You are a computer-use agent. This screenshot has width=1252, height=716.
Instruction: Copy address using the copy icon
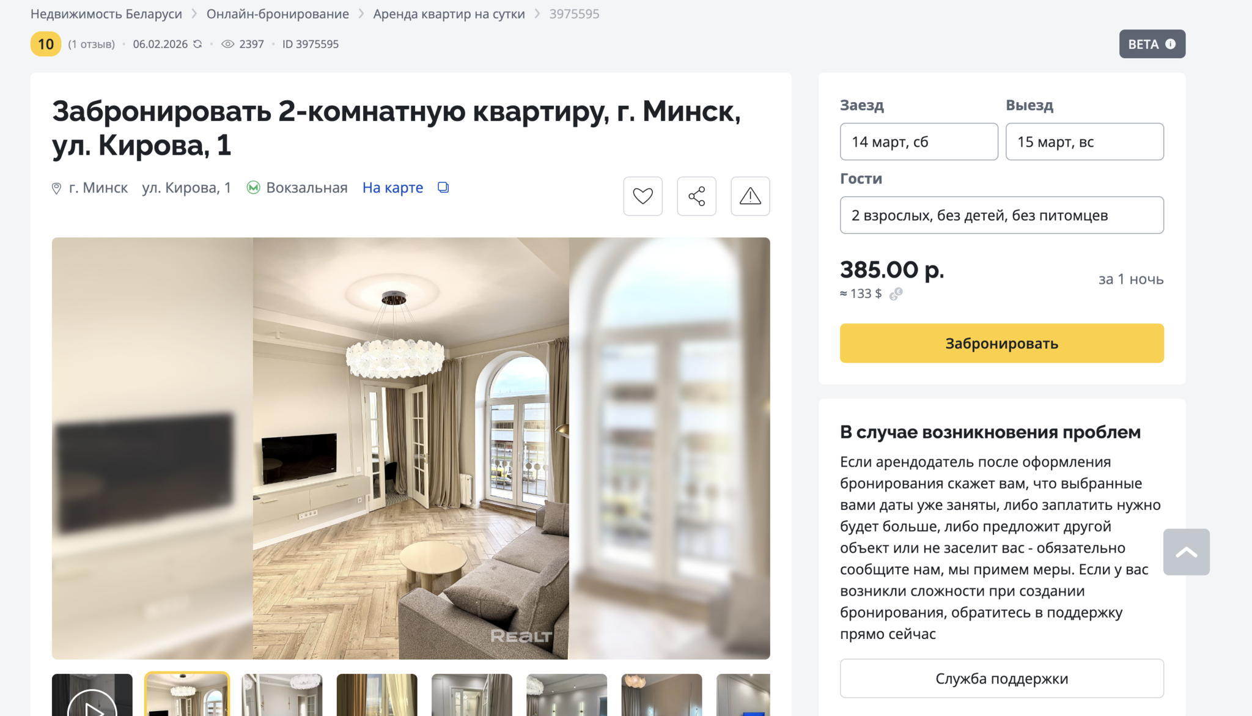(443, 188)
